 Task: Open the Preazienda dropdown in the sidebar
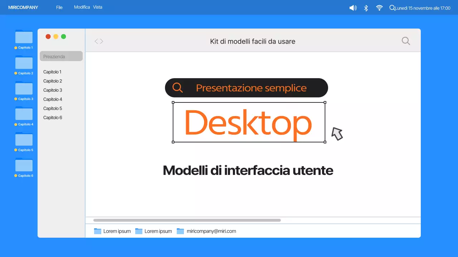pos(61,56)
